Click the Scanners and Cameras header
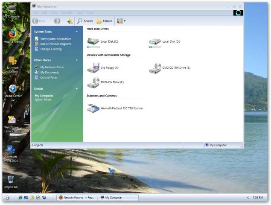Screen dimensions: 271x205 pos(102,96)
